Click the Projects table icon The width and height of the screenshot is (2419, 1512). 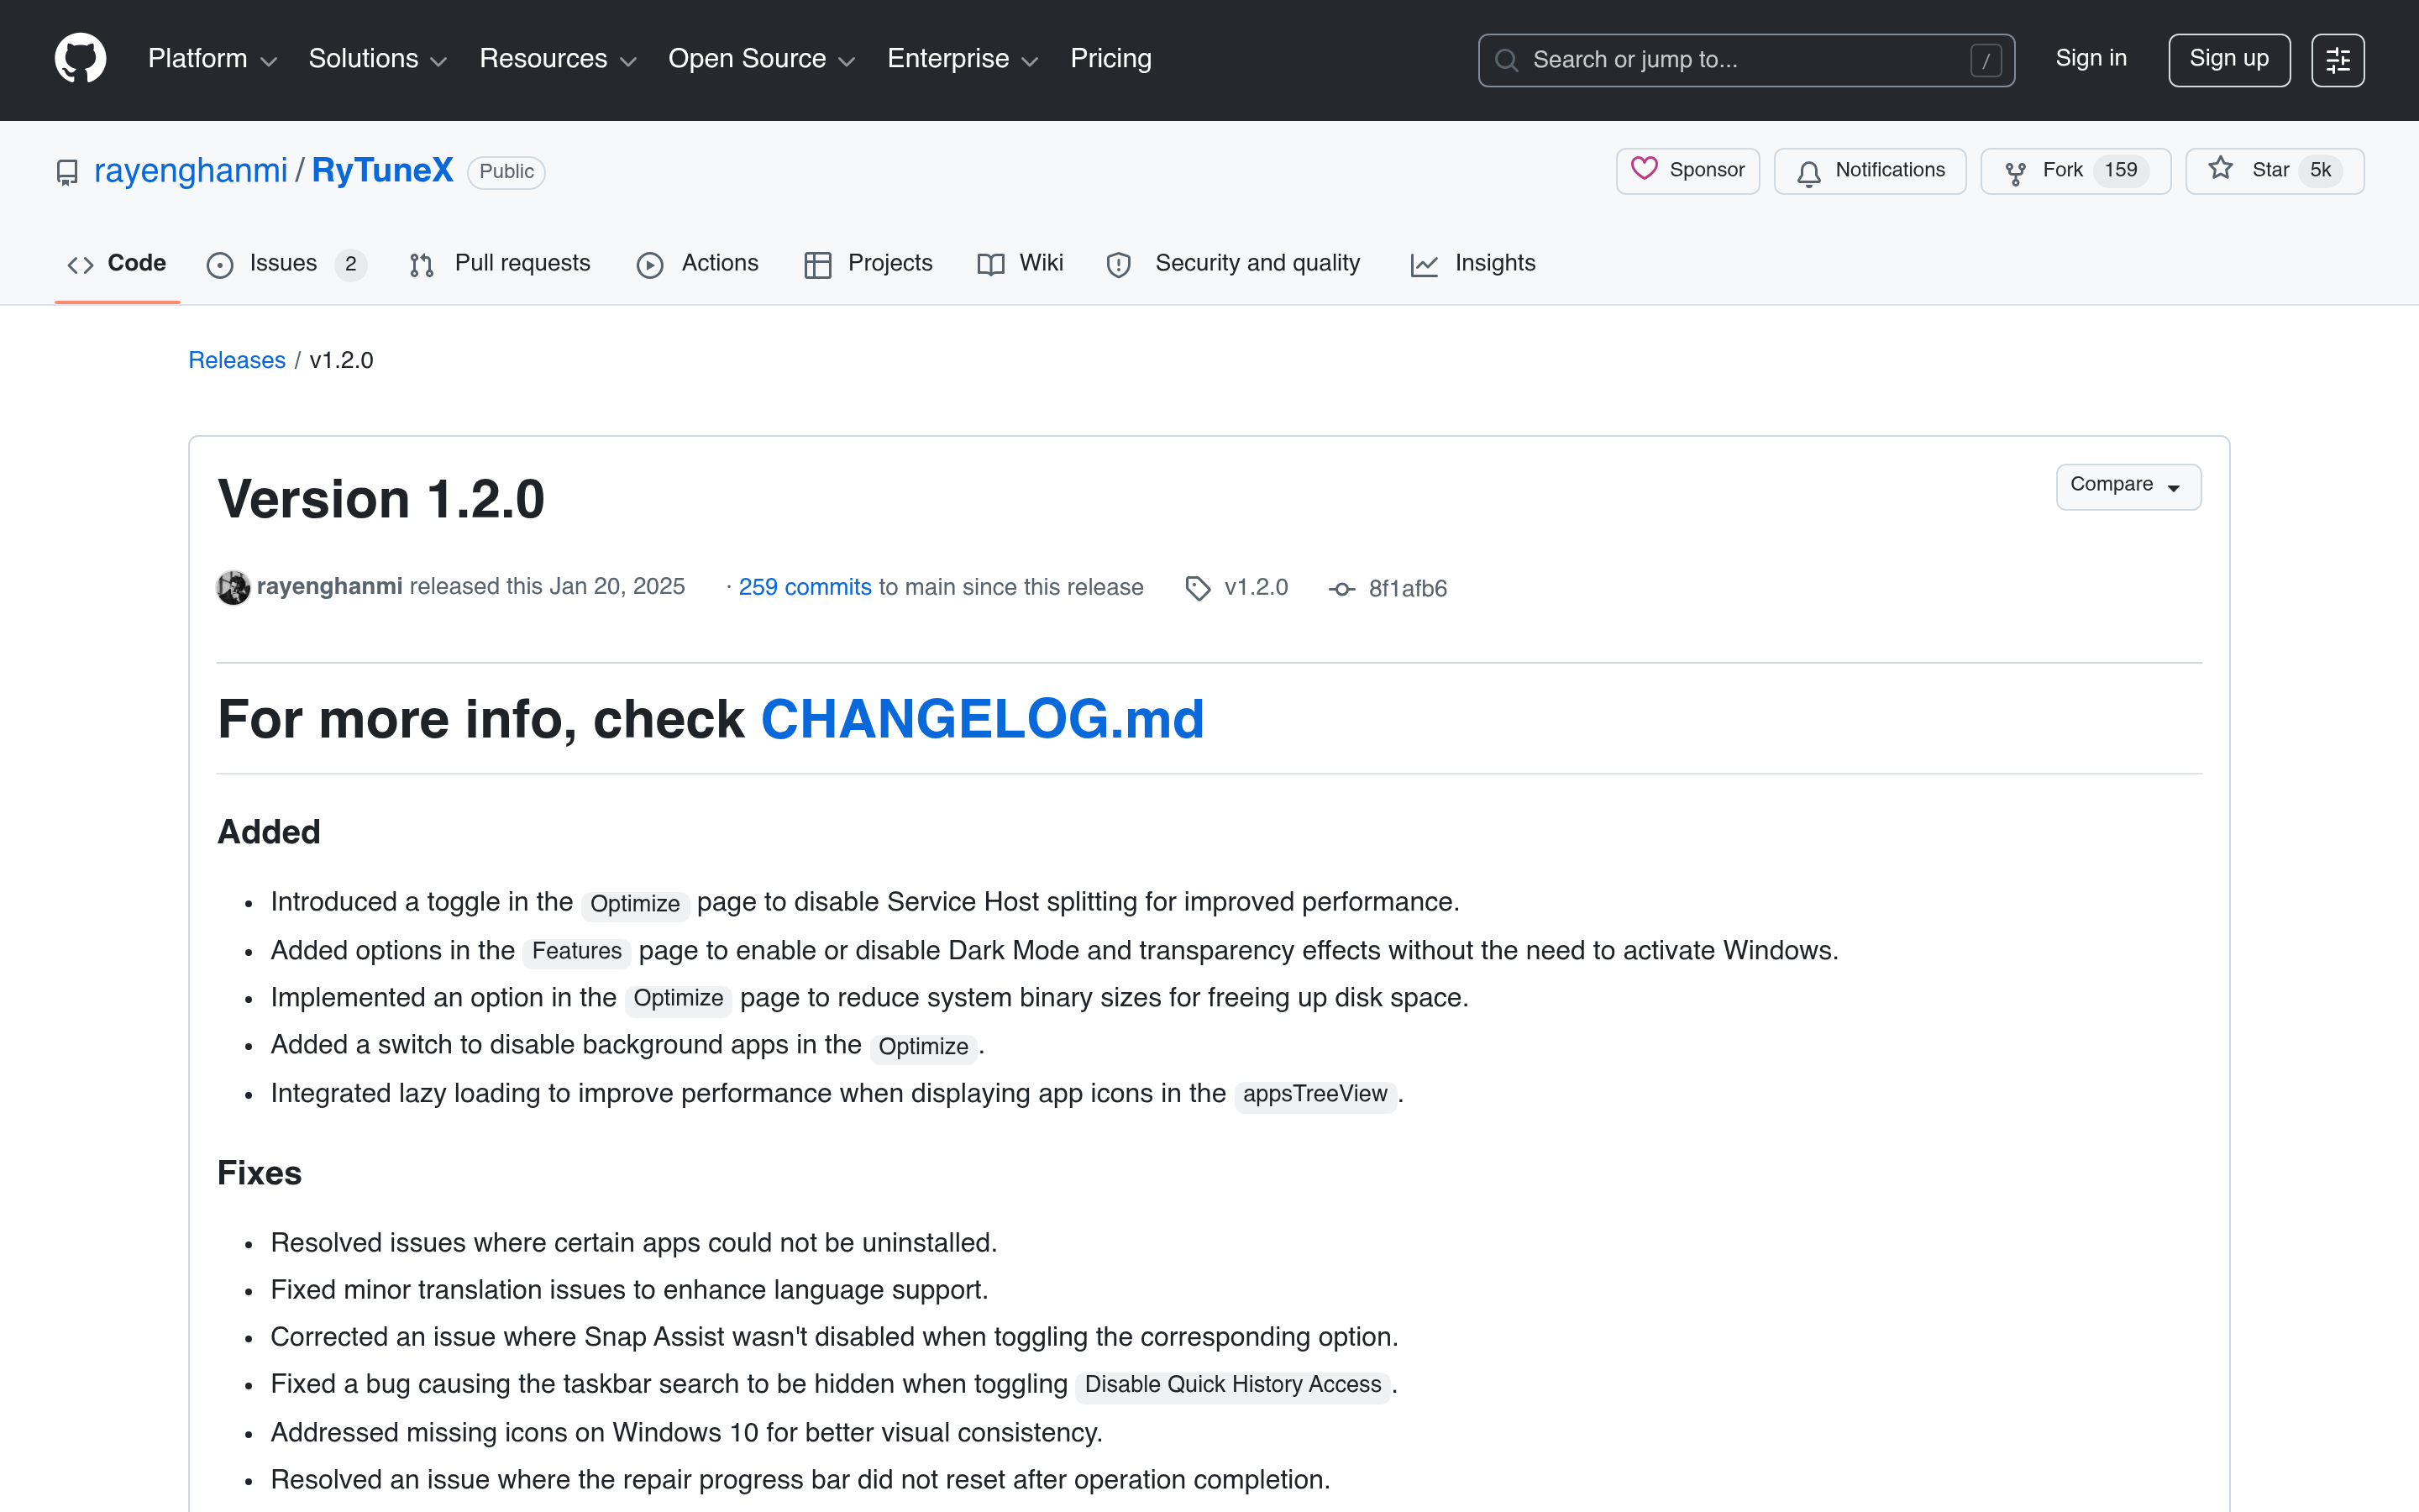point(817,265)
